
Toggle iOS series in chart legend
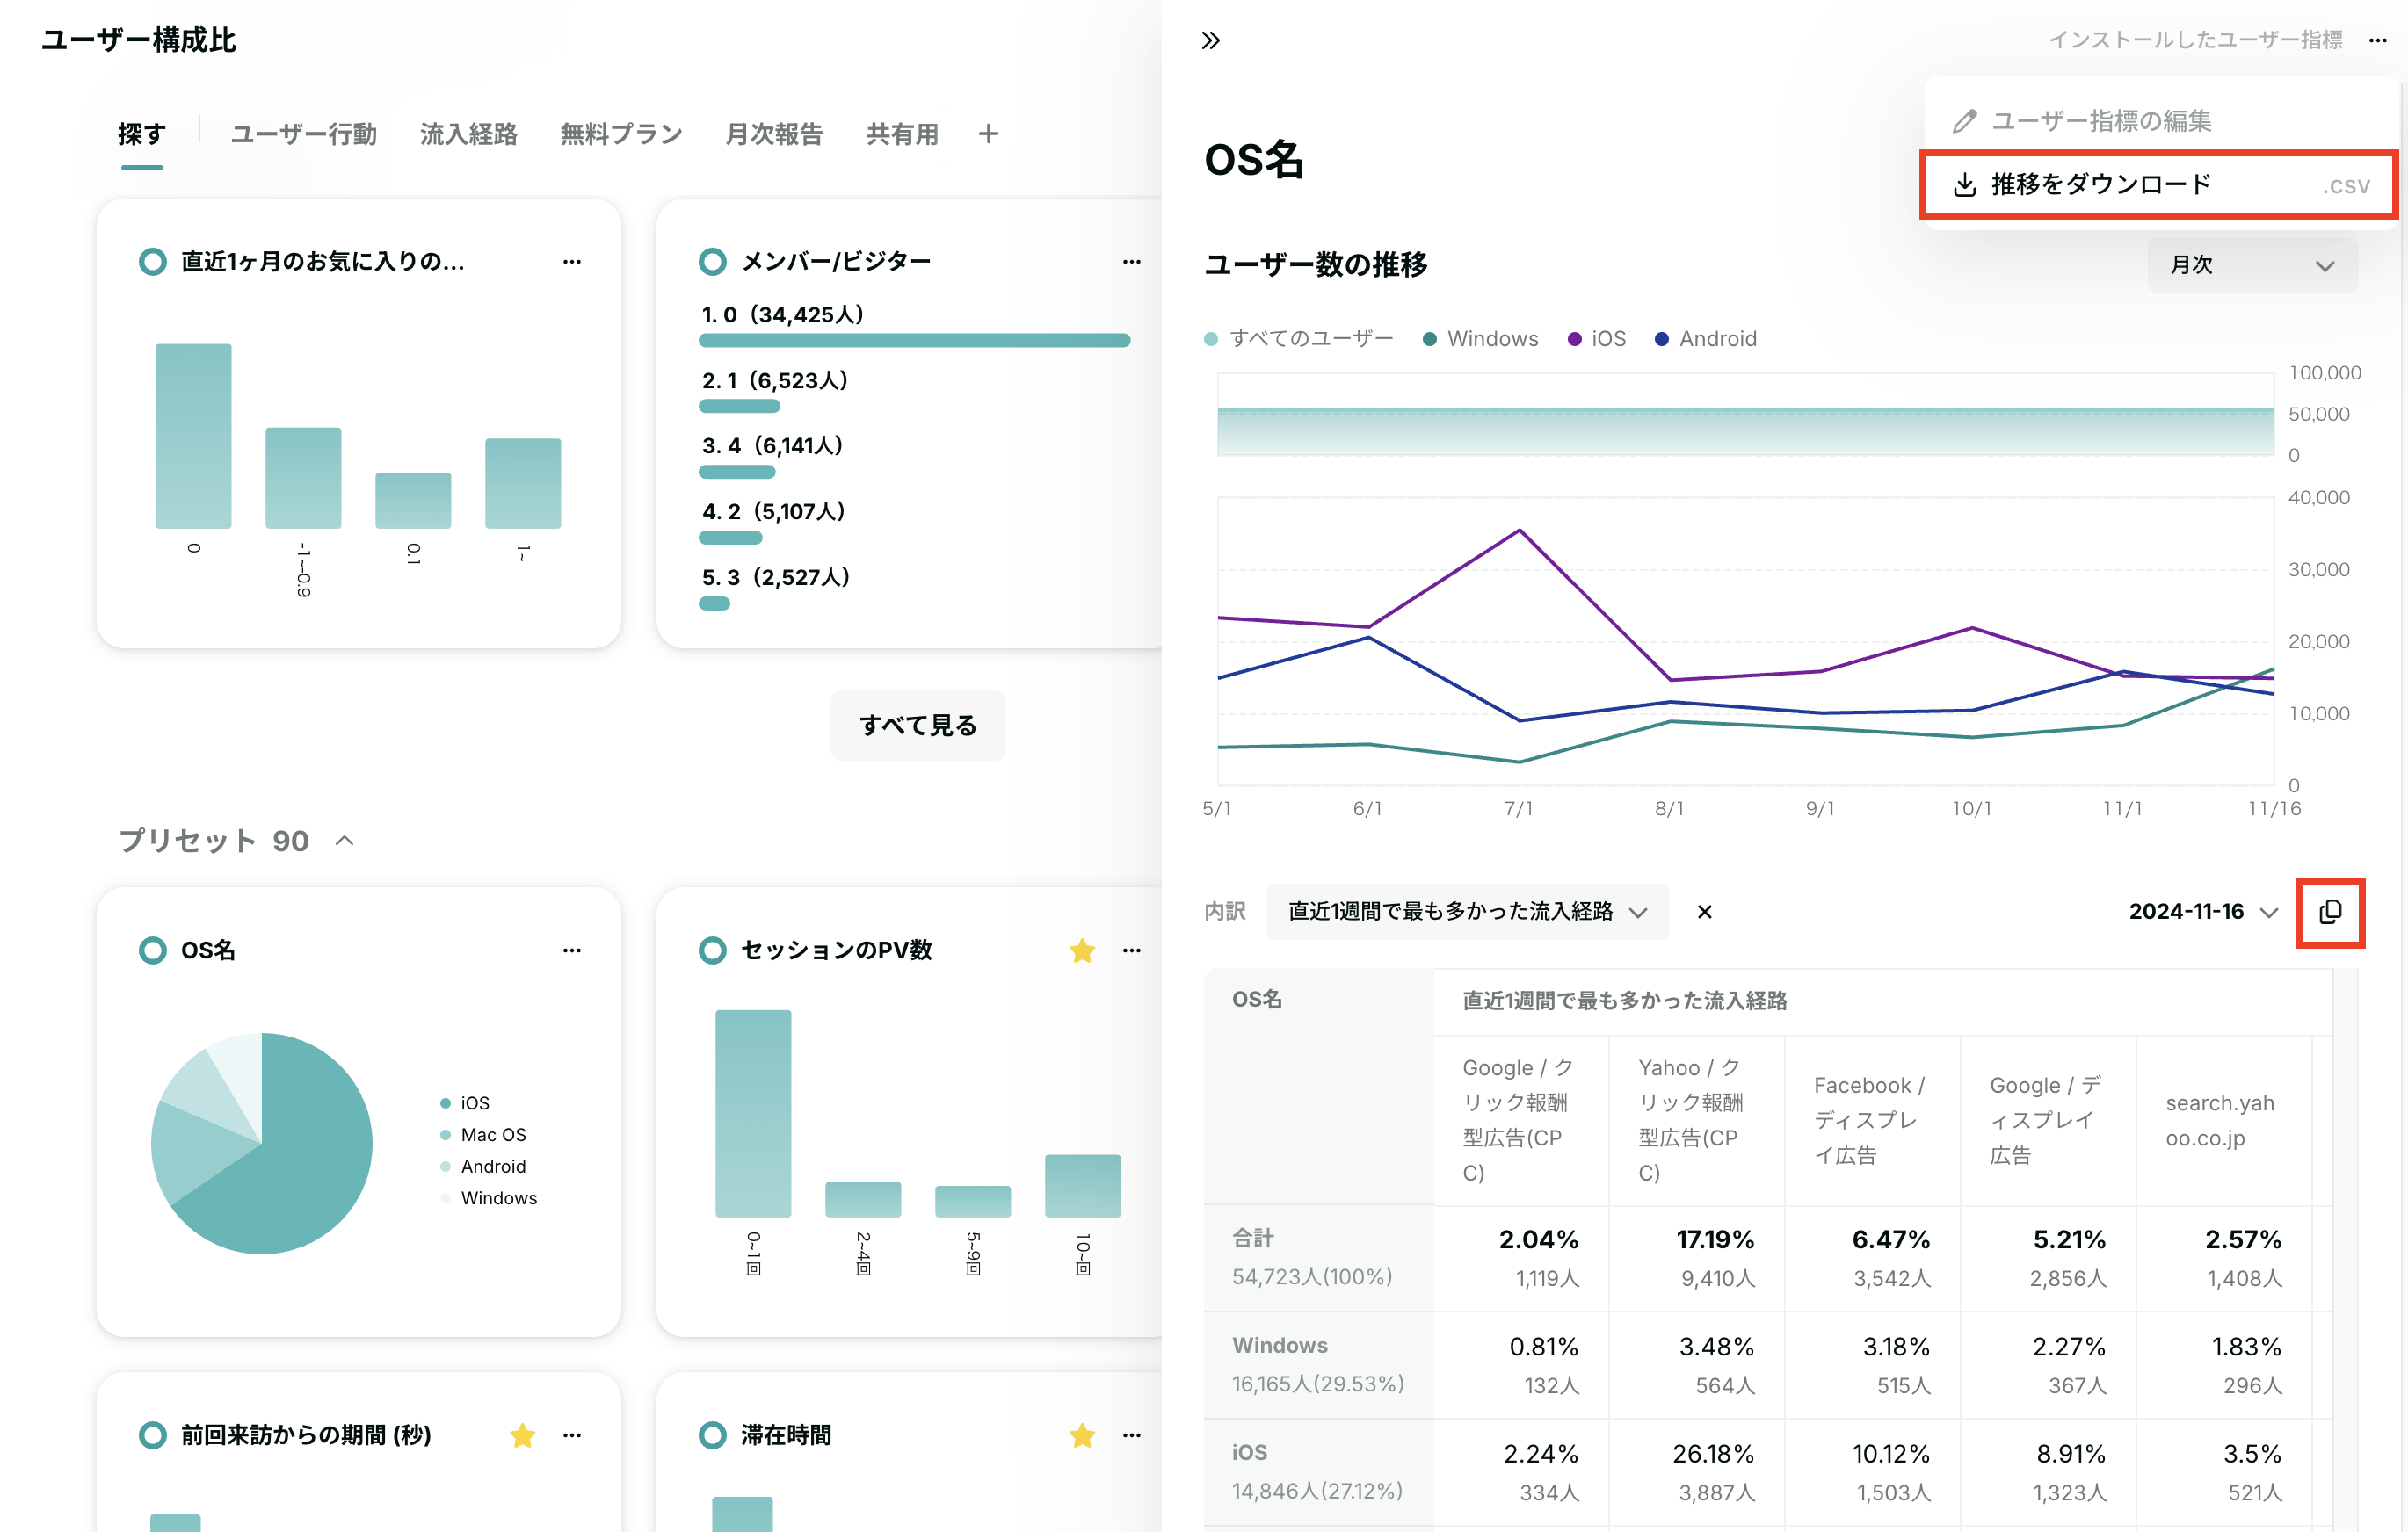(x=1596, y=339)
